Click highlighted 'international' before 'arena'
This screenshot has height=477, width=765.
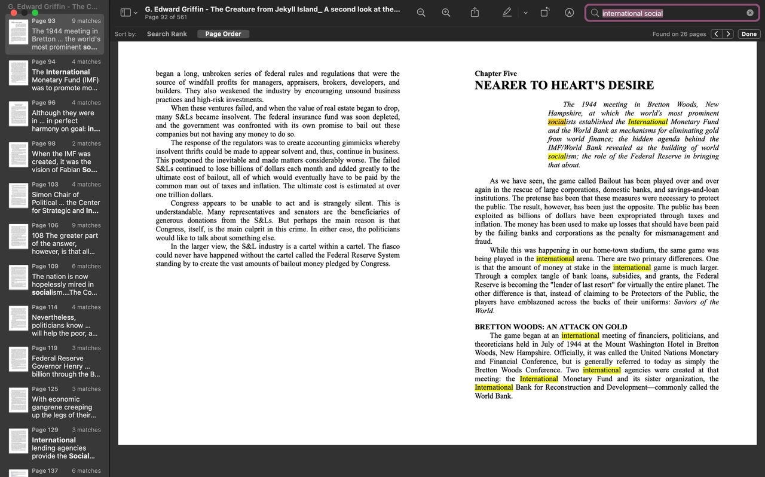555,259
